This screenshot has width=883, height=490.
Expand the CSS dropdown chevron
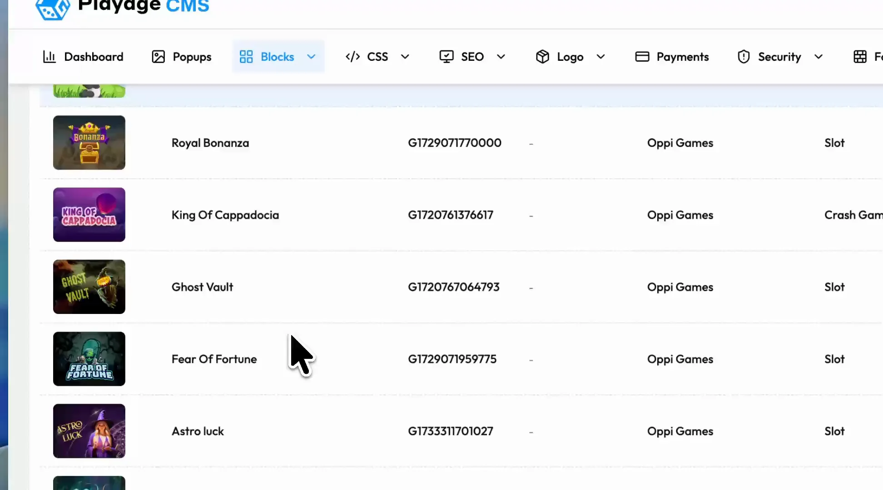tap(405, 57)
